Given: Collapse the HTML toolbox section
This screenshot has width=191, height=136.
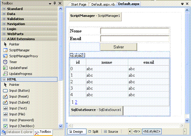Looking at the screenshot, I should pos(4,79).
